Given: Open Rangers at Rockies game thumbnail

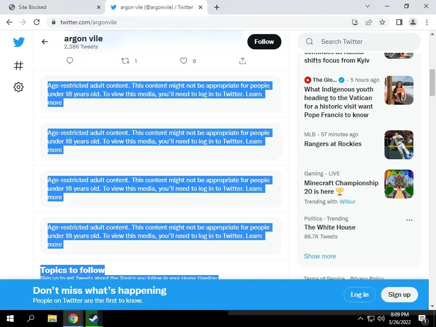Looking at the screenshot, I should pyautogui.click(x=399, y=145).
